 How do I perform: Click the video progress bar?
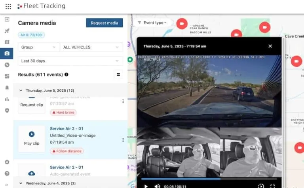pyautogui.click(x=209, y=179)
